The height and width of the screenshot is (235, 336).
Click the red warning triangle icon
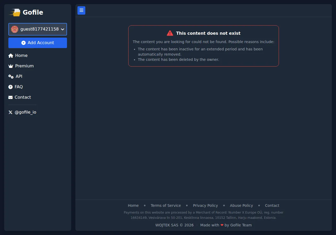(x=170, y=33)
